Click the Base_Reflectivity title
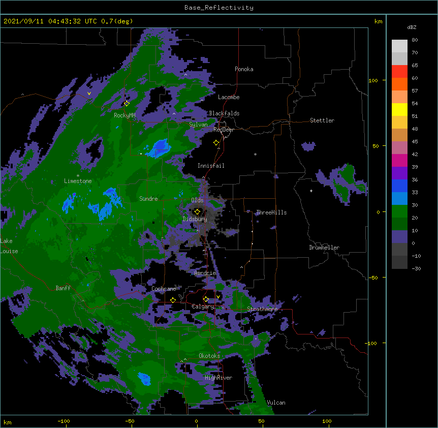This screenshot has width=438, height=428. pyautogui.click(x=219, y=8)
